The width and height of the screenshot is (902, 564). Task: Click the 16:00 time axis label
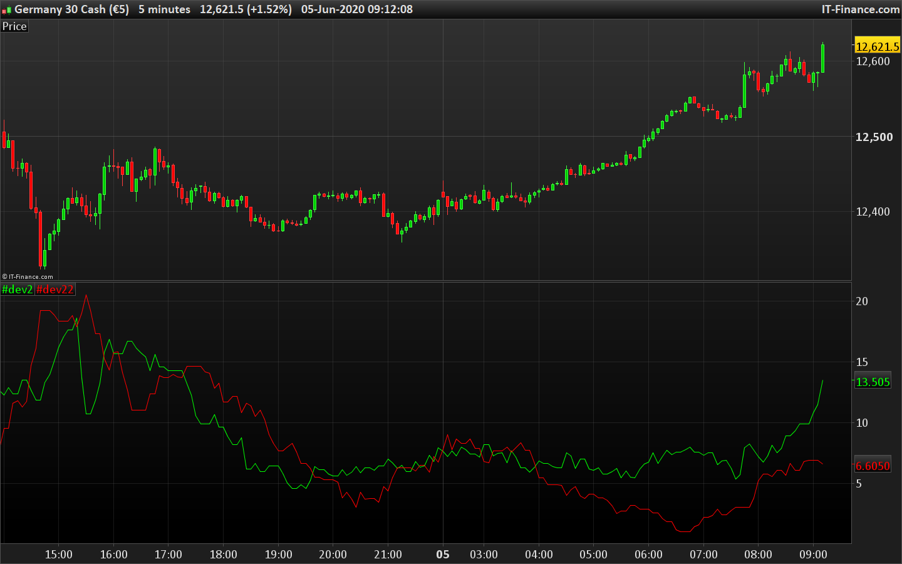pyautogui.click(x=113, y=555)
